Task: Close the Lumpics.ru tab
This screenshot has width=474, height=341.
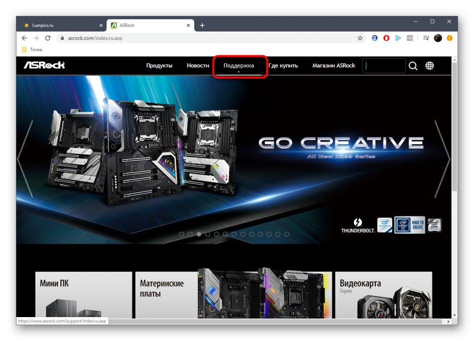Action: [101, 25]
